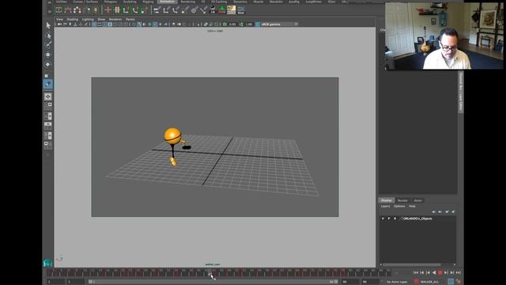Viewport: 506px width, 285px height.
Task: Switch to single perspective view layout
Action: 48,97
